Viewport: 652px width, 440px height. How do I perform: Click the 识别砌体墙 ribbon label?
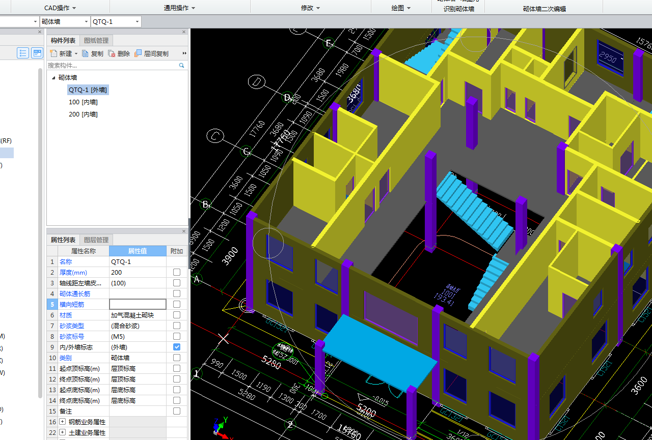click(459, 9)
